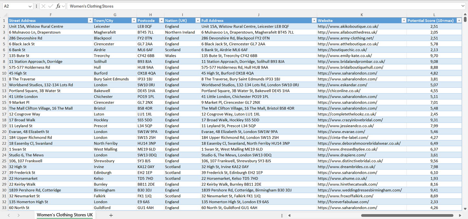Open the Nation (UK) filter dropdown

(x=198, y=20)
